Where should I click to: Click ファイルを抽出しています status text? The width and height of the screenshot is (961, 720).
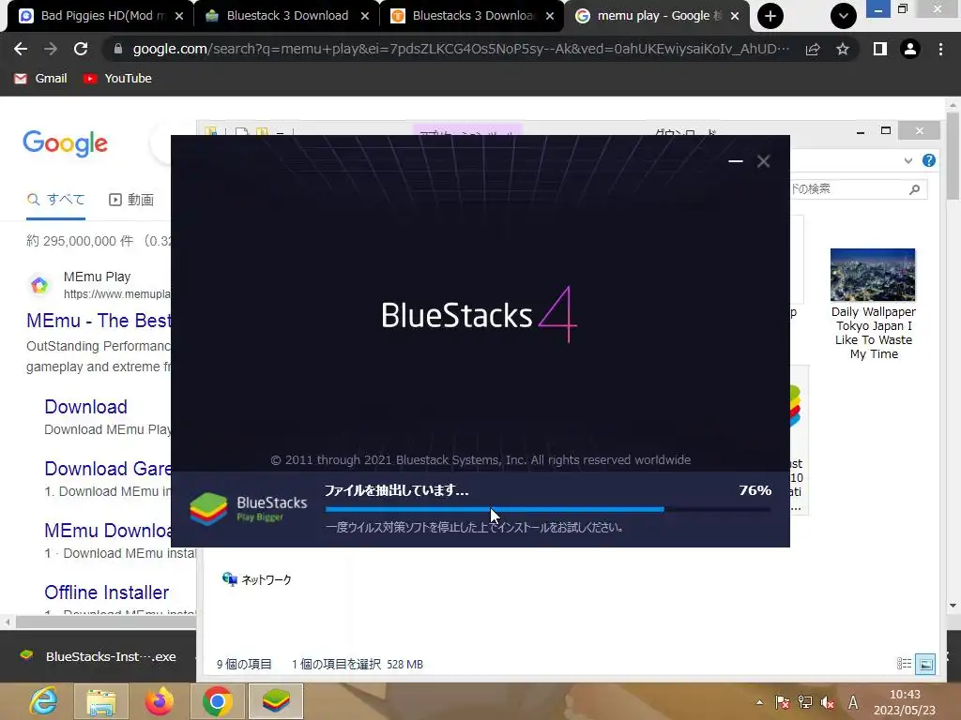[x=397, y=490]
